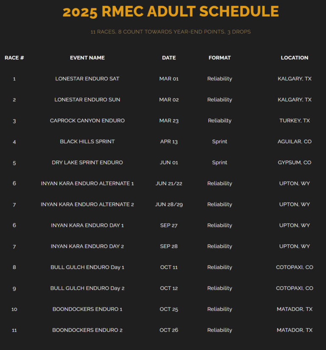This screenshot has height=350, width=326.
Task: Click the GYPSUM, CO location cell
Action: click(x=295, y=163)
